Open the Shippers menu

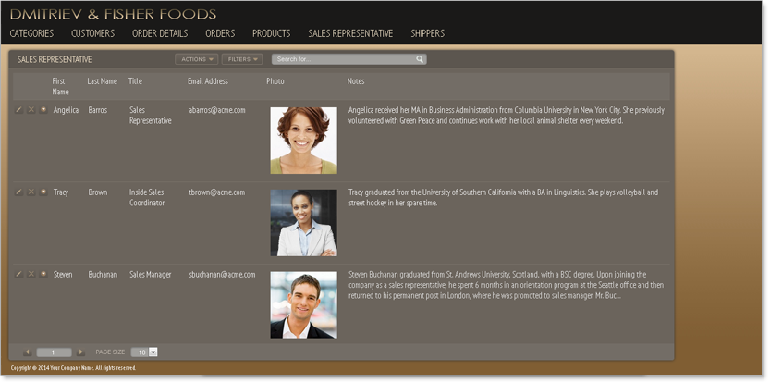point(427,33)
